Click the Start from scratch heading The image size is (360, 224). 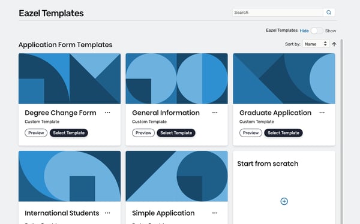268,164
